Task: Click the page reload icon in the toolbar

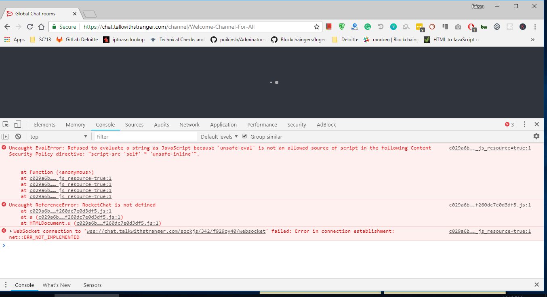Action: (29, 26)
